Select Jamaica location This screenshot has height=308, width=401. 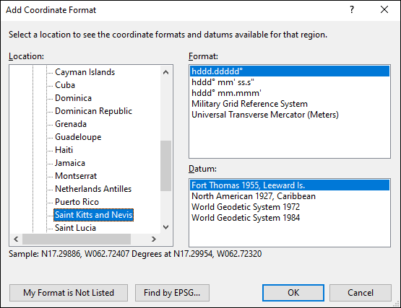pos(70,163)
